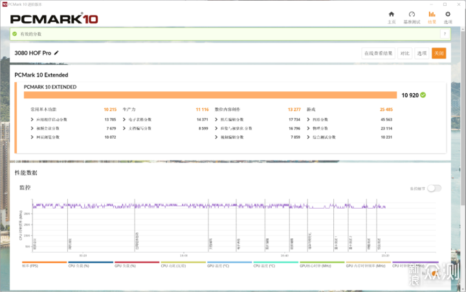Click scrollbar up arrow at top right

tap(463, 29)
